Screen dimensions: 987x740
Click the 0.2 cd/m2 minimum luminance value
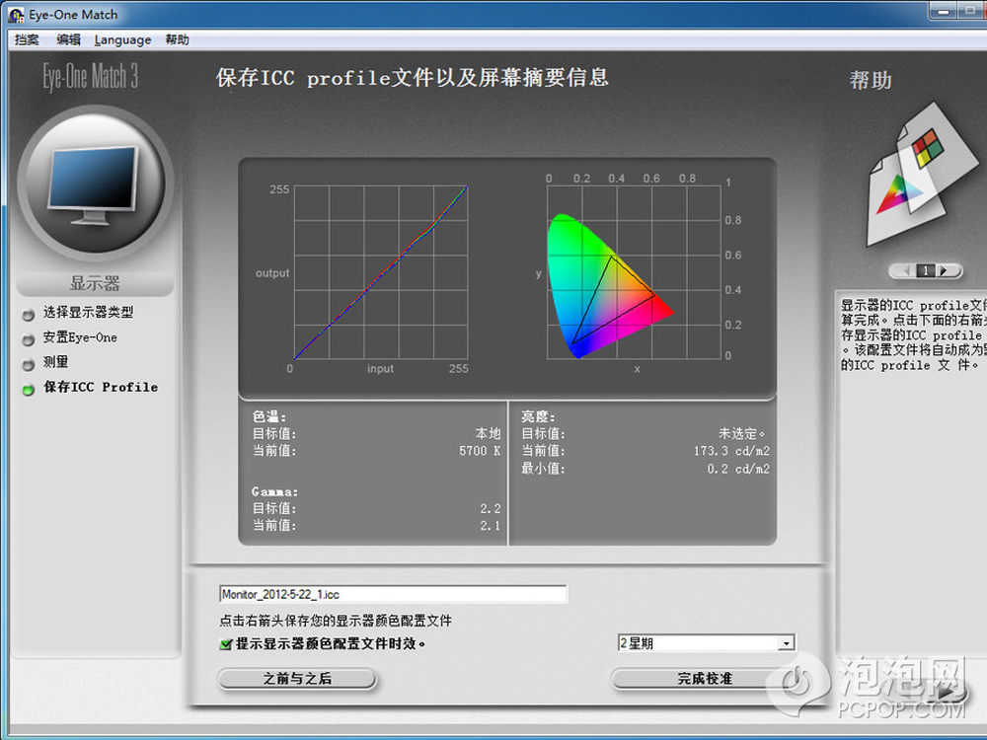738,469
